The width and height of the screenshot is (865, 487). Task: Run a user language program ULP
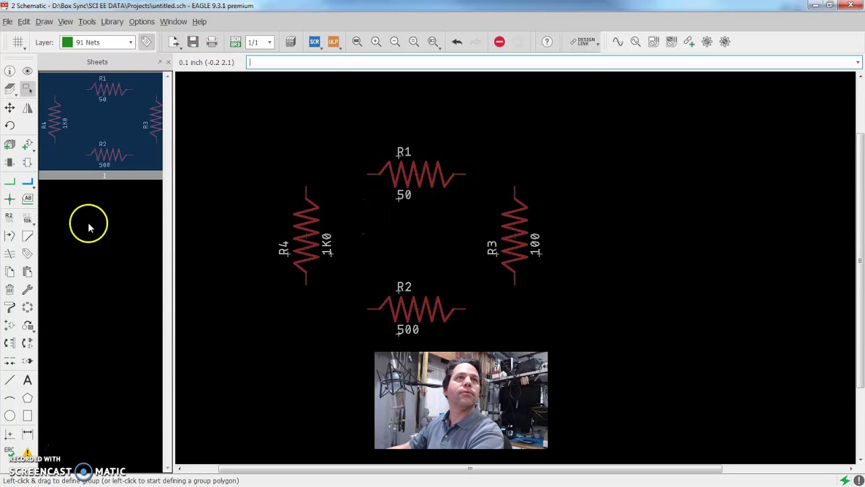click(x=333, y=42)
